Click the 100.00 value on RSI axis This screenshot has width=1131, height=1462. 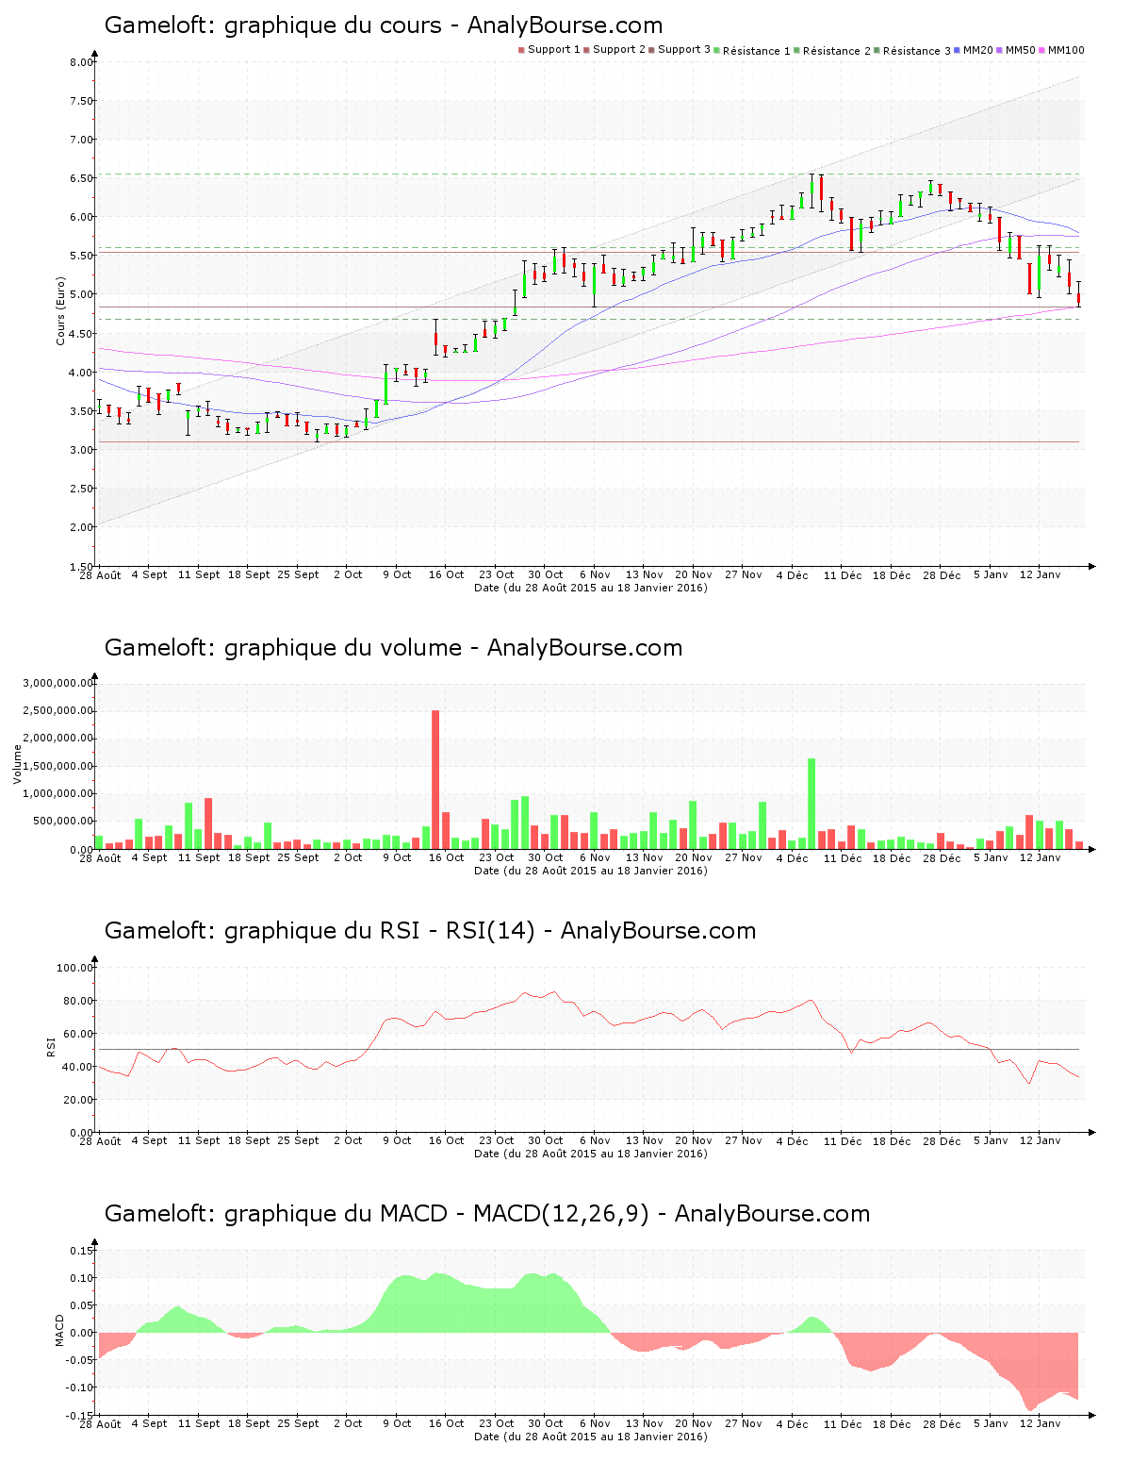(75, 968)
